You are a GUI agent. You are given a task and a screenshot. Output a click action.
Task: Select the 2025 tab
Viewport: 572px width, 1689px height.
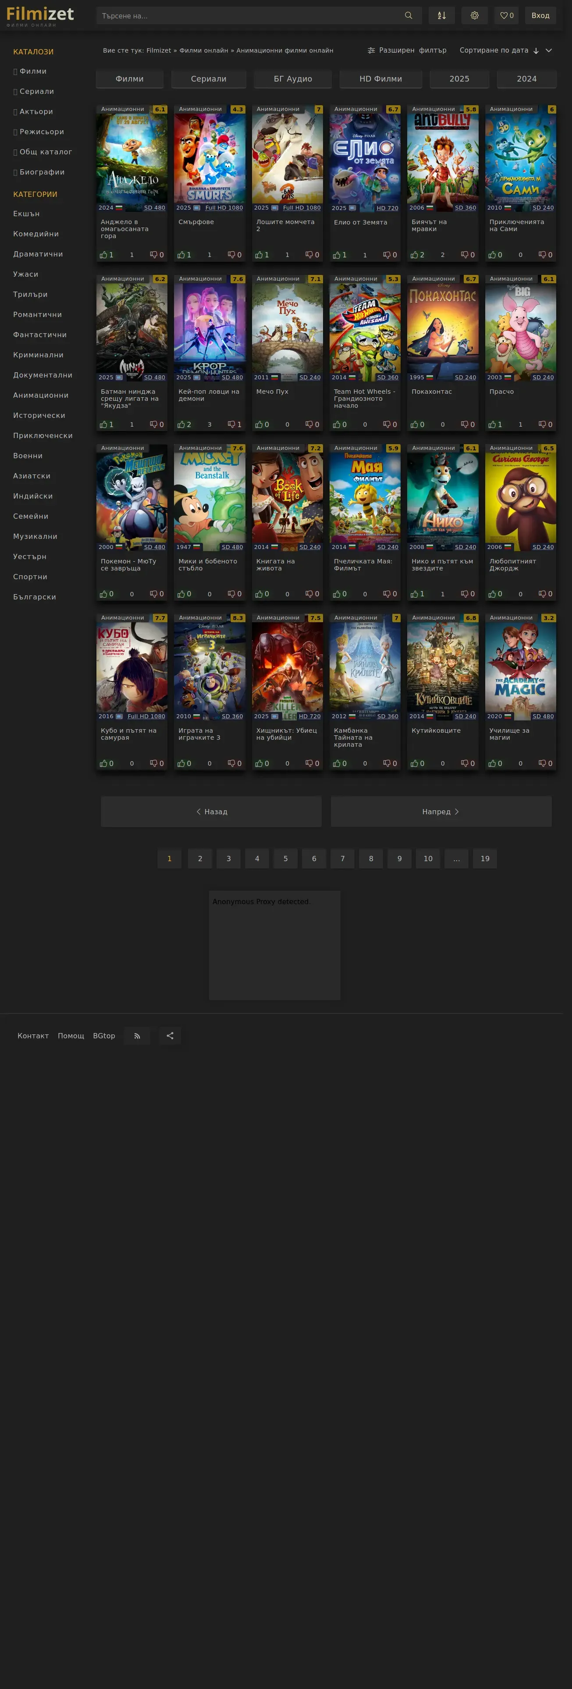pos(459,78)
